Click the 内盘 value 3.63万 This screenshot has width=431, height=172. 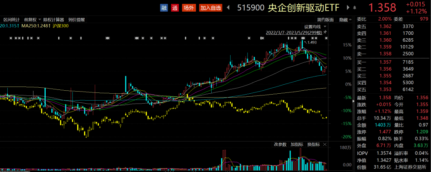tap(422, 145)
